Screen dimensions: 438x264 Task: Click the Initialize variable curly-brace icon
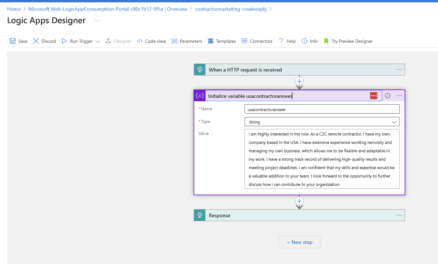click(200, 96)
